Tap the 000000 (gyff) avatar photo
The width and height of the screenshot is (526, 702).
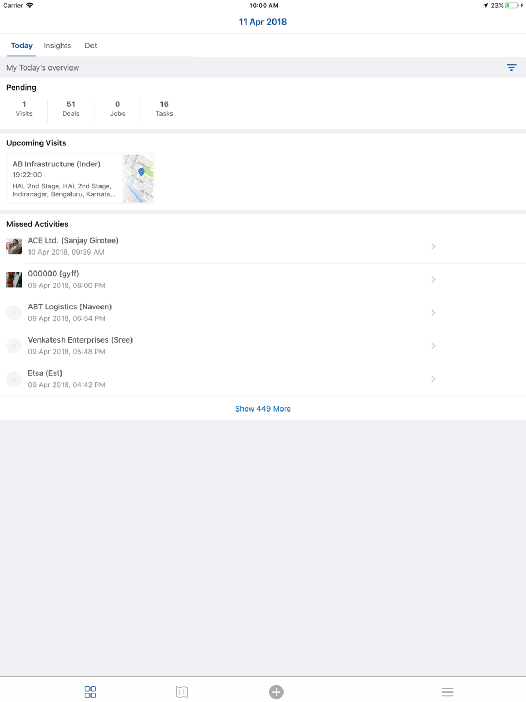[x=14, y=279]
